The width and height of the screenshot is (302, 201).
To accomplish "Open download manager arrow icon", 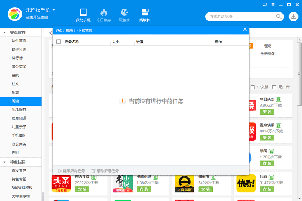I will click(293, 17).
